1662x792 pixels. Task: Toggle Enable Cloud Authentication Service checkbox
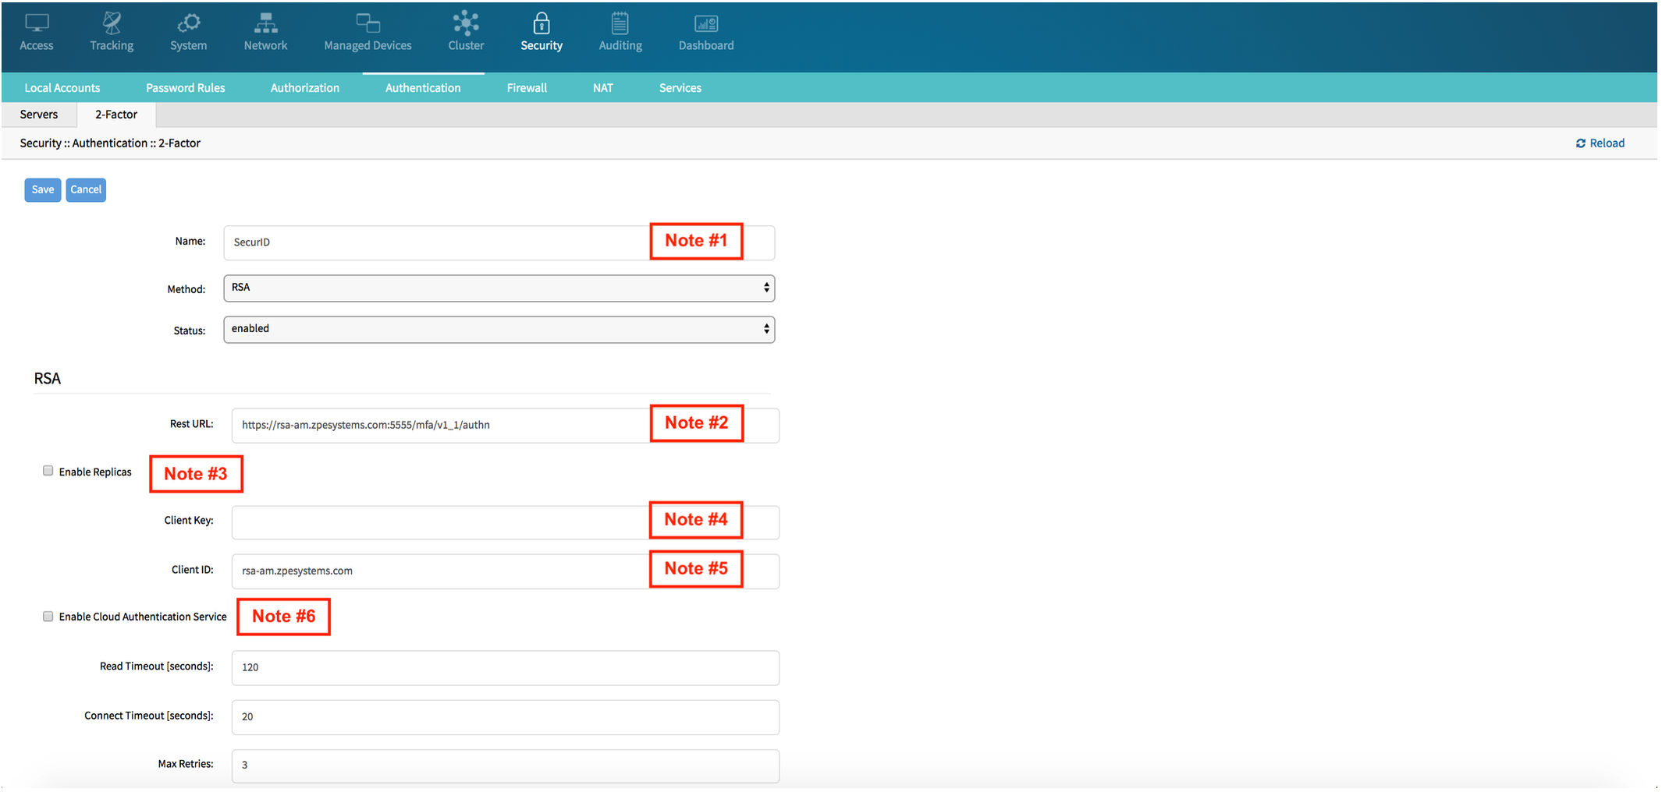pos(48,617)
